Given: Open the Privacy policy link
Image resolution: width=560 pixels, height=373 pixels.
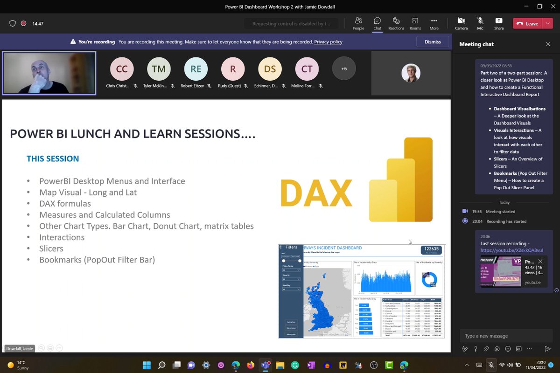Looking at the screenshot, I should pos(328,42).
